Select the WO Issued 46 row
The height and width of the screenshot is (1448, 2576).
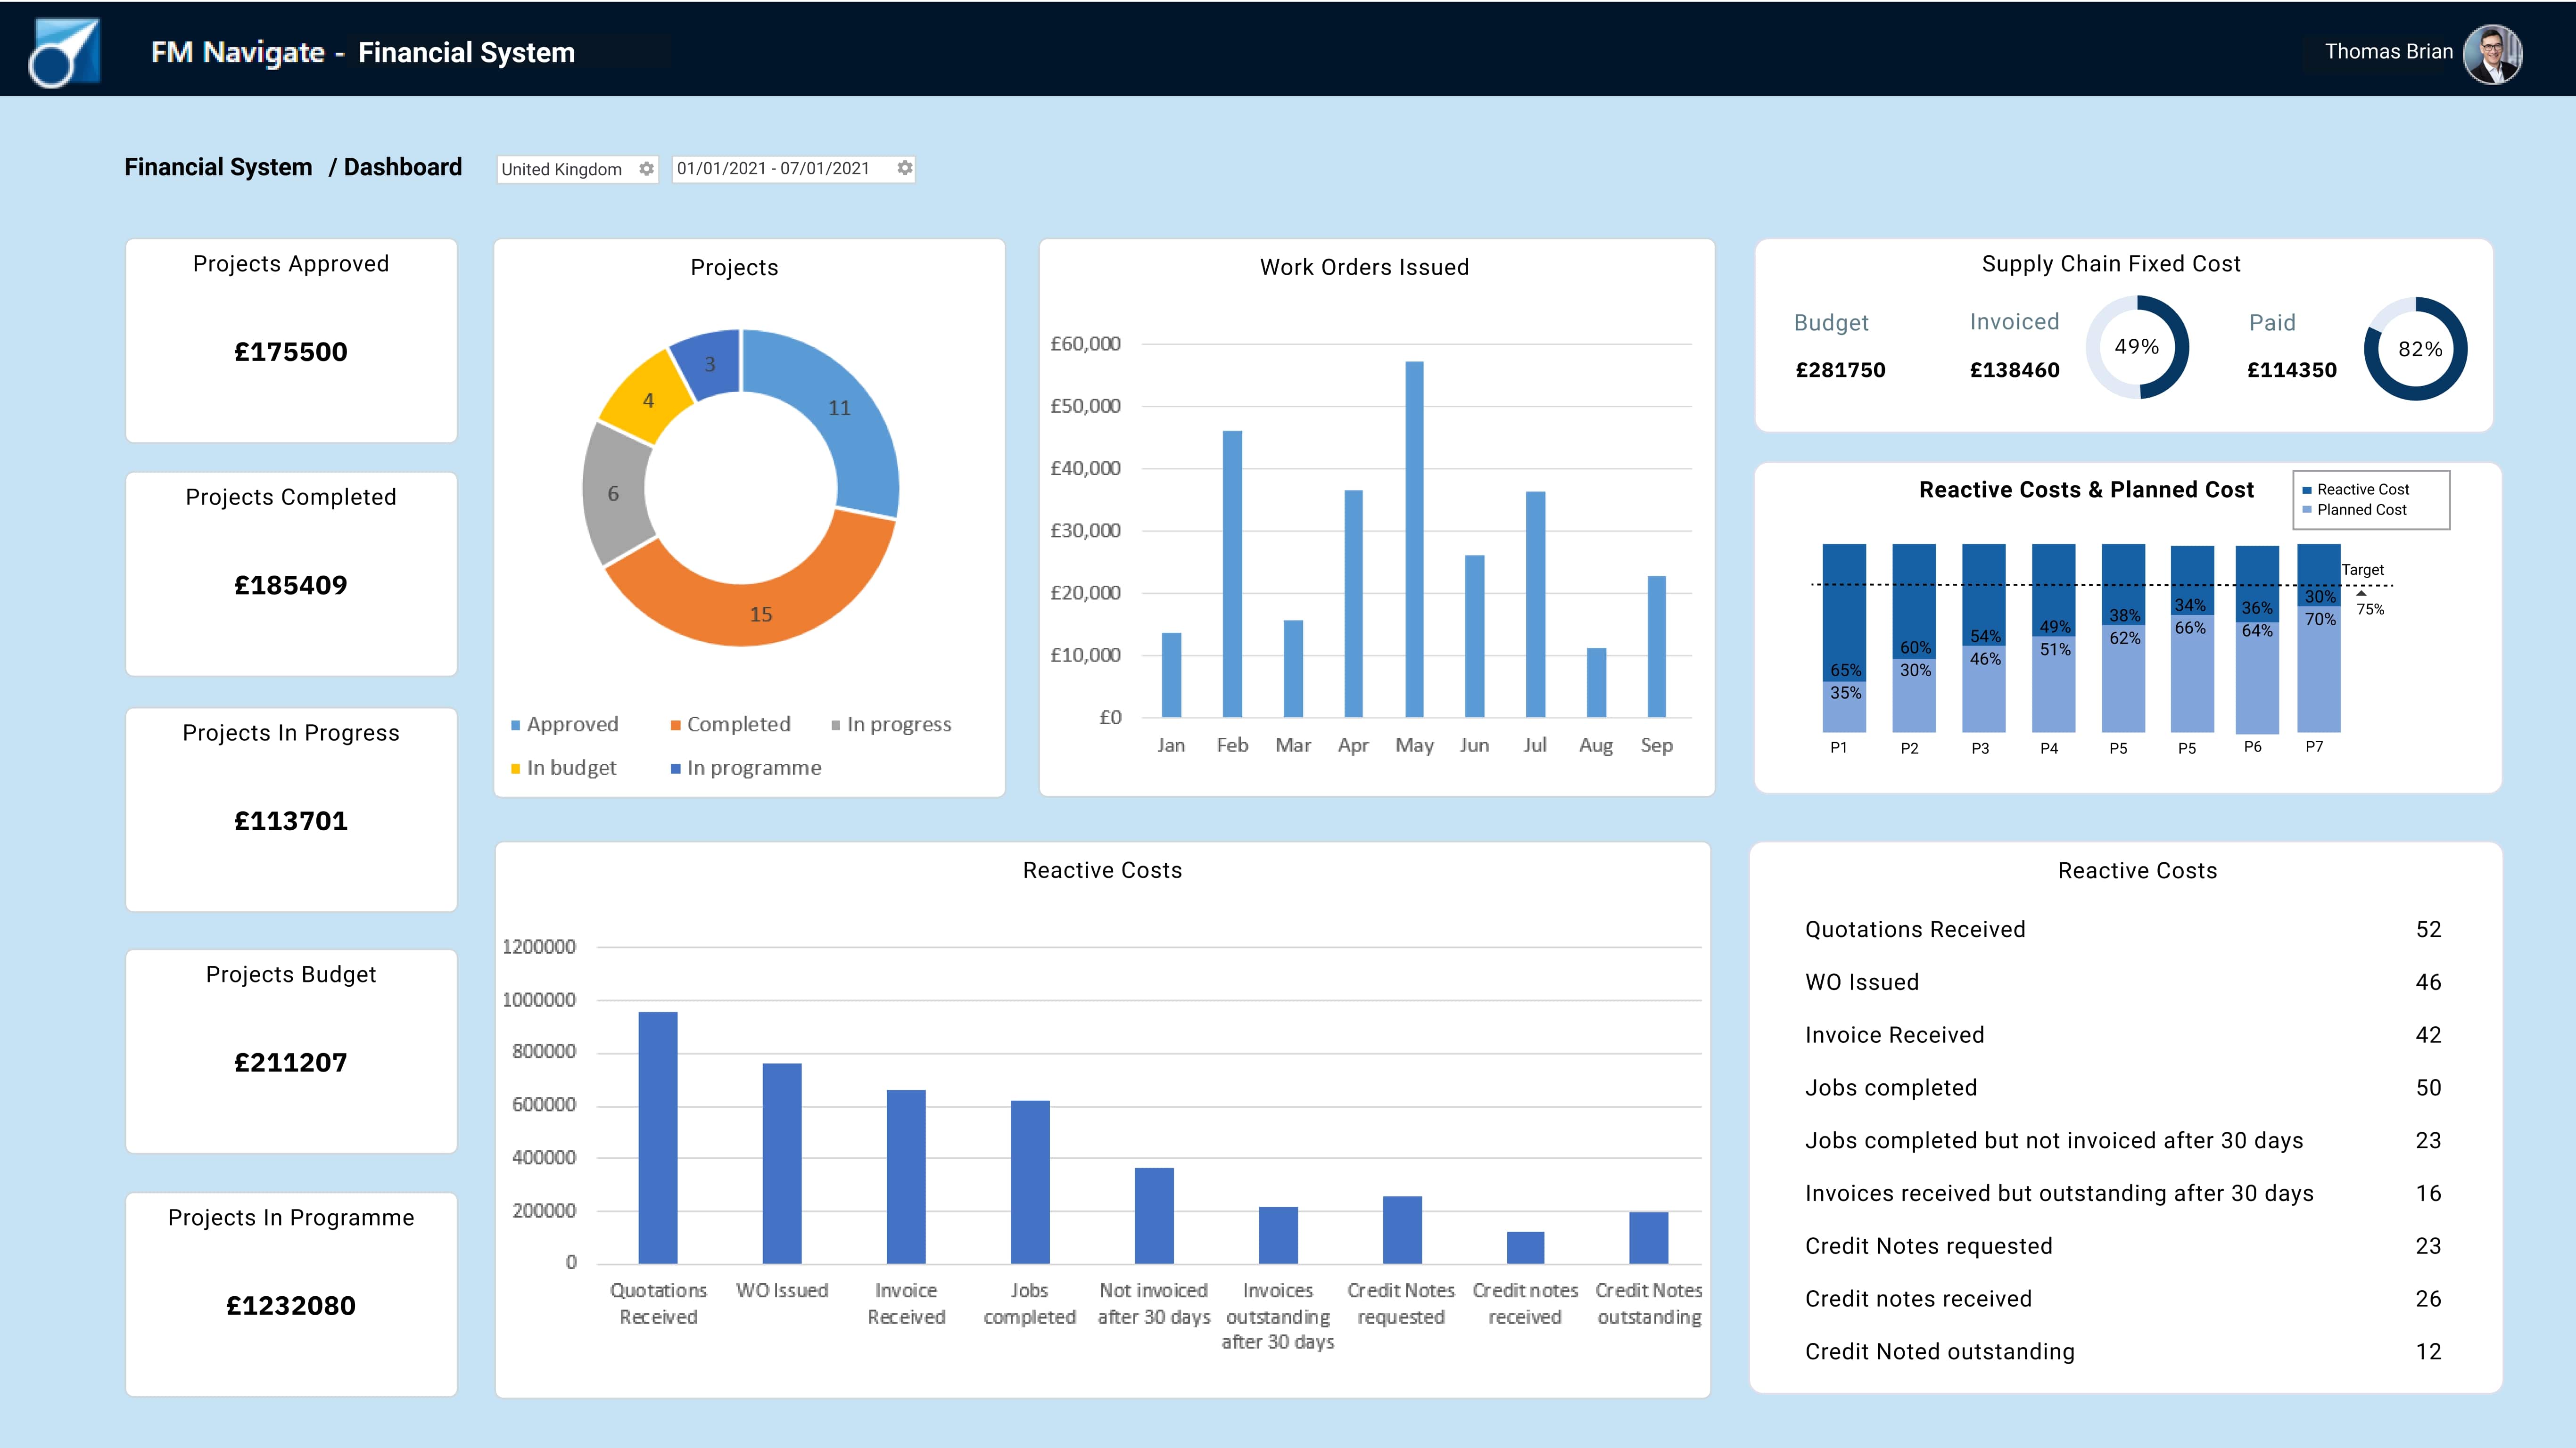point(2122,982)
